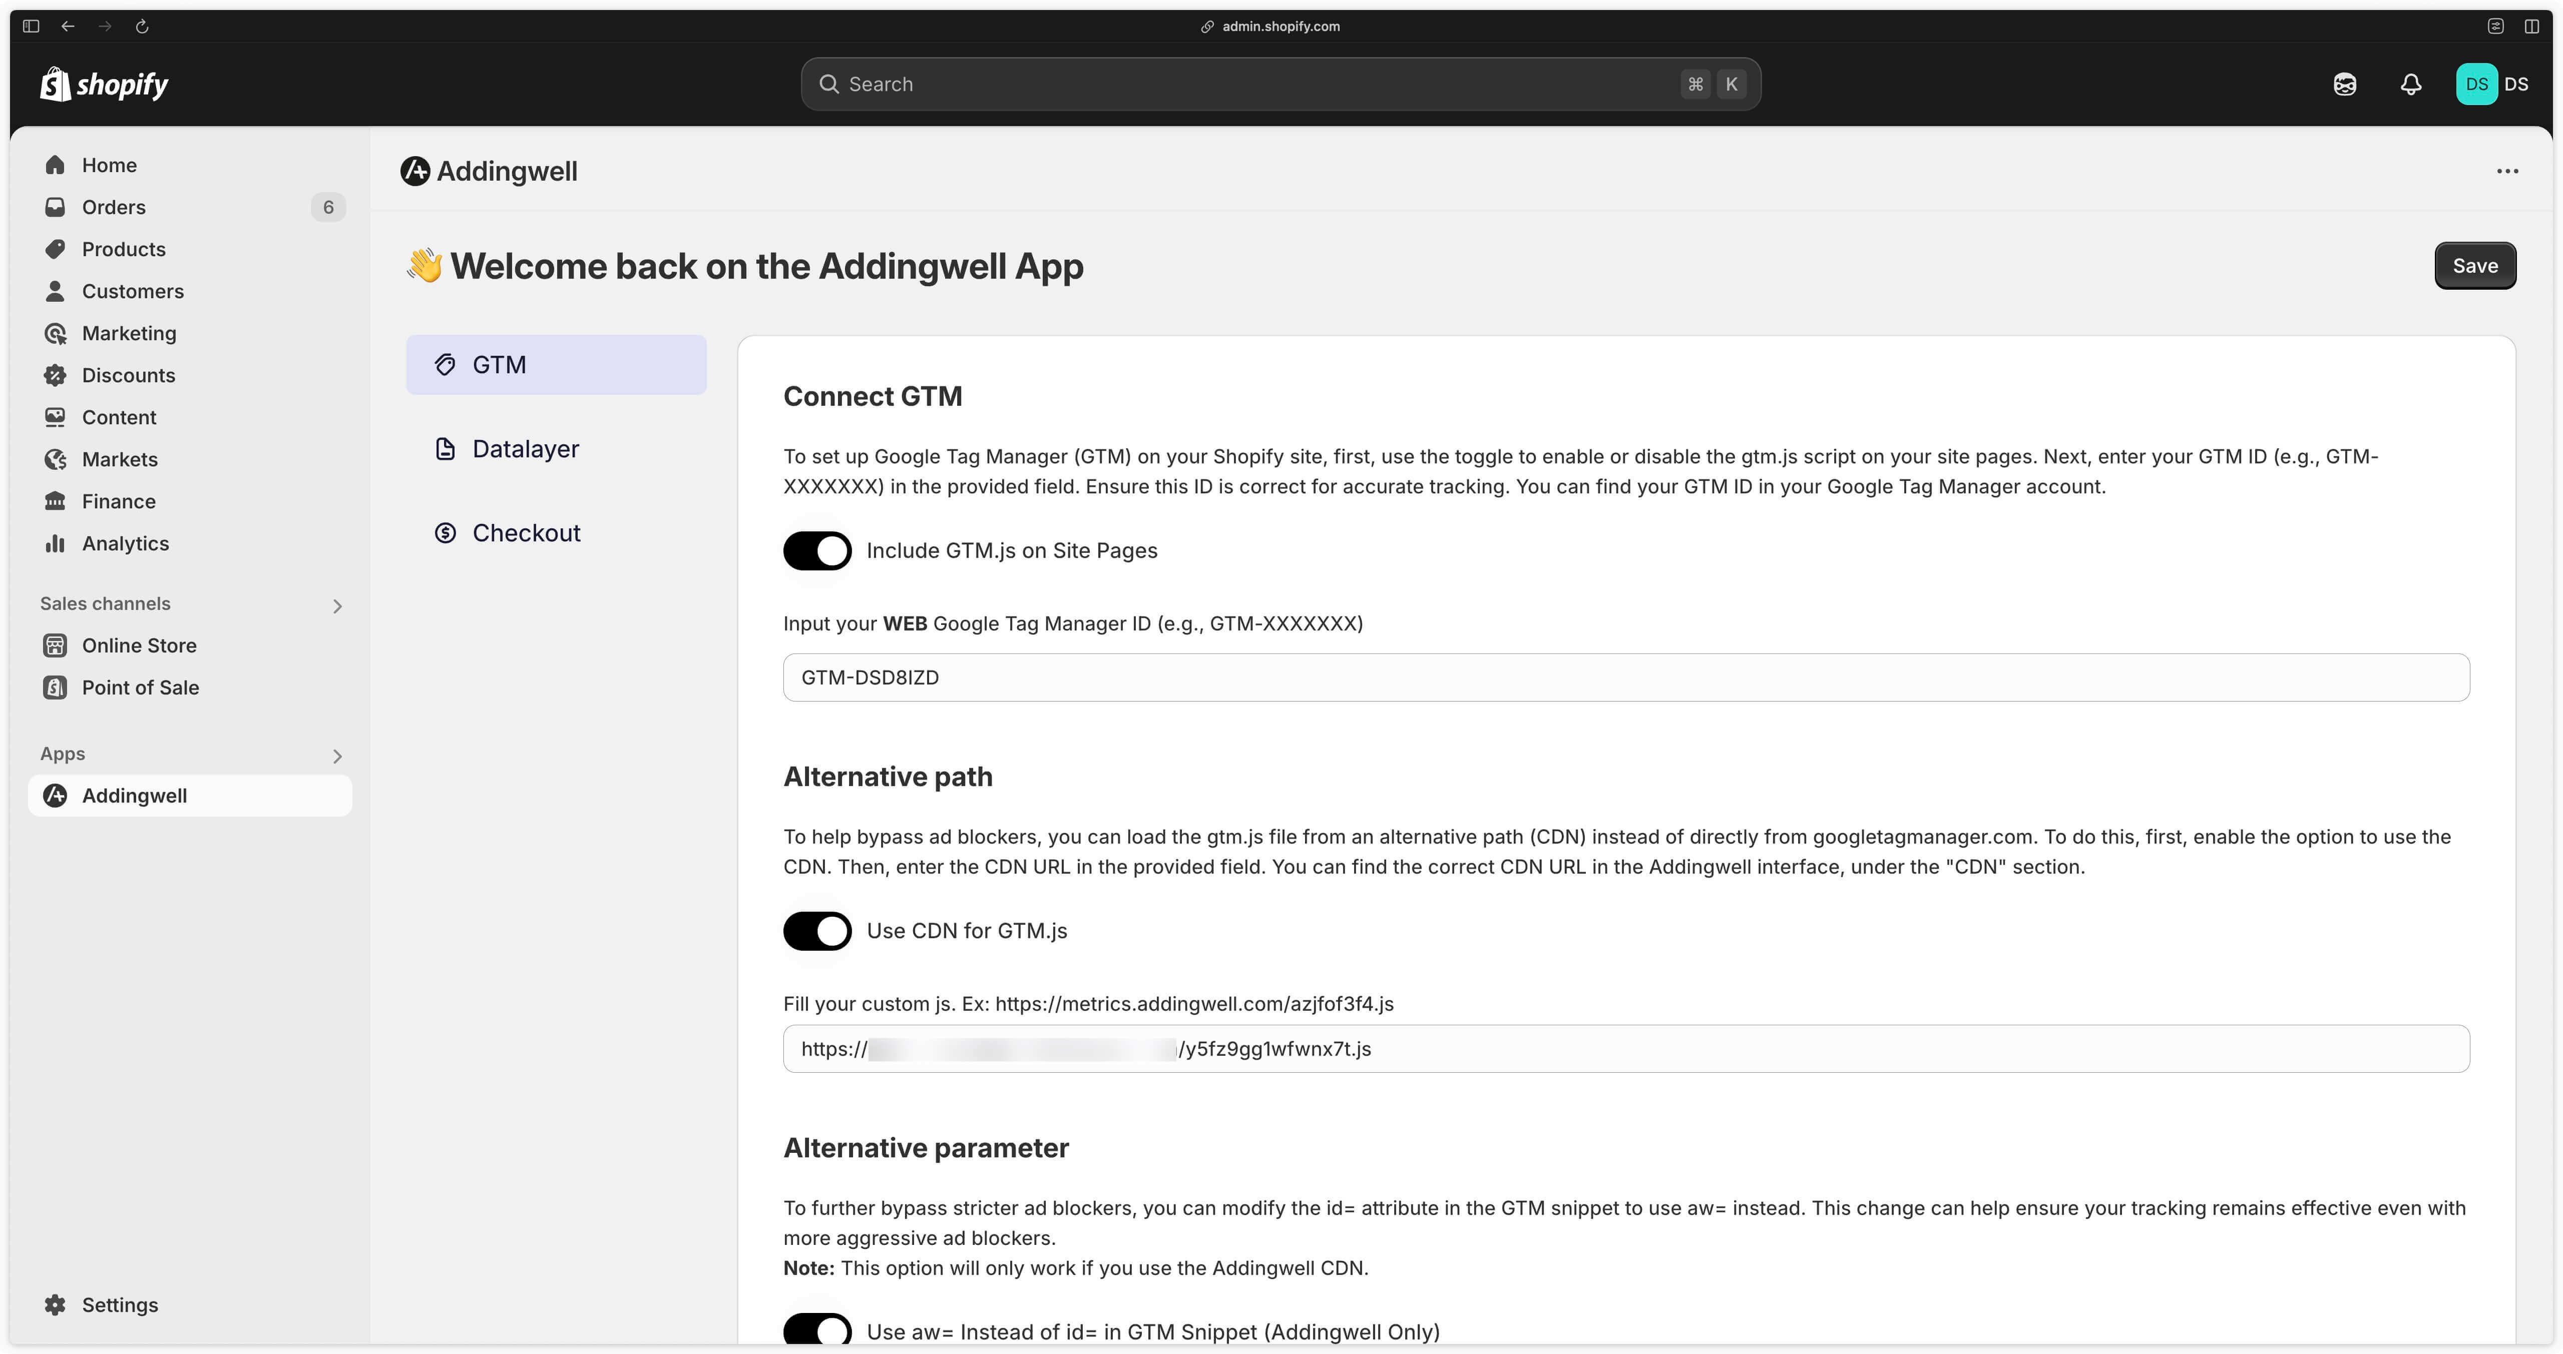Click the Connect GTM heading
The width and height of the screenshot is (2563, 1354).
pos(873,396)
